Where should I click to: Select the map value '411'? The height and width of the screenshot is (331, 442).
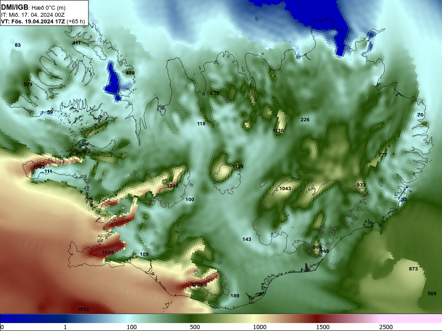pos(76,43)
